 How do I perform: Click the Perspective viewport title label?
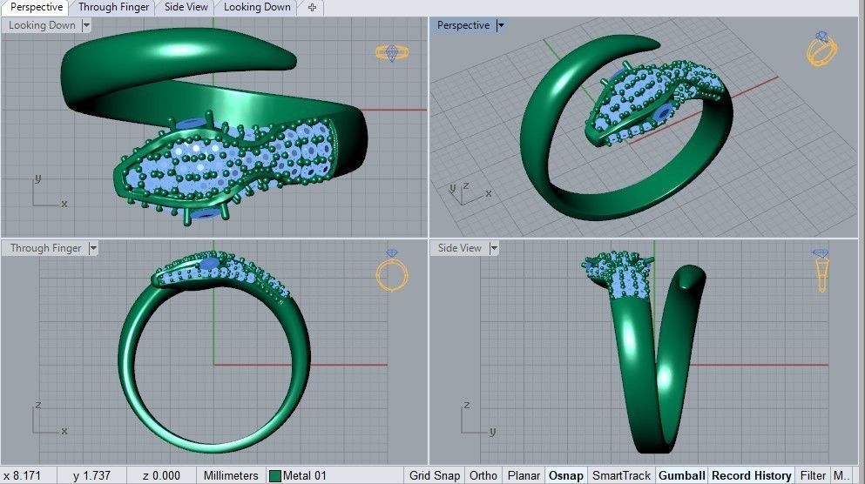pyautogui.click(x=463, y=25)
